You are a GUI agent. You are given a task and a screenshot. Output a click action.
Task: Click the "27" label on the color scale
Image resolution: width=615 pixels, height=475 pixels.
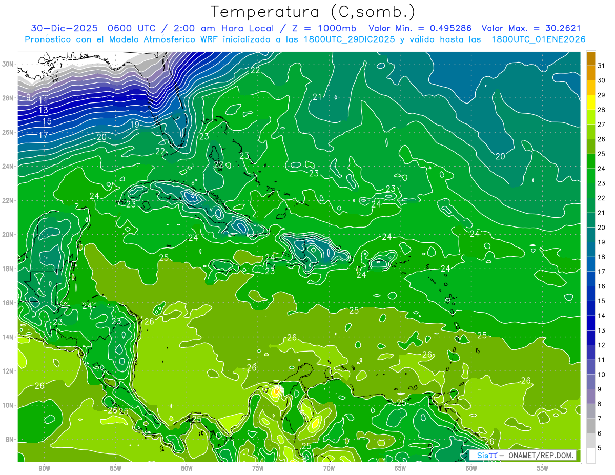[x=602, y=124]
